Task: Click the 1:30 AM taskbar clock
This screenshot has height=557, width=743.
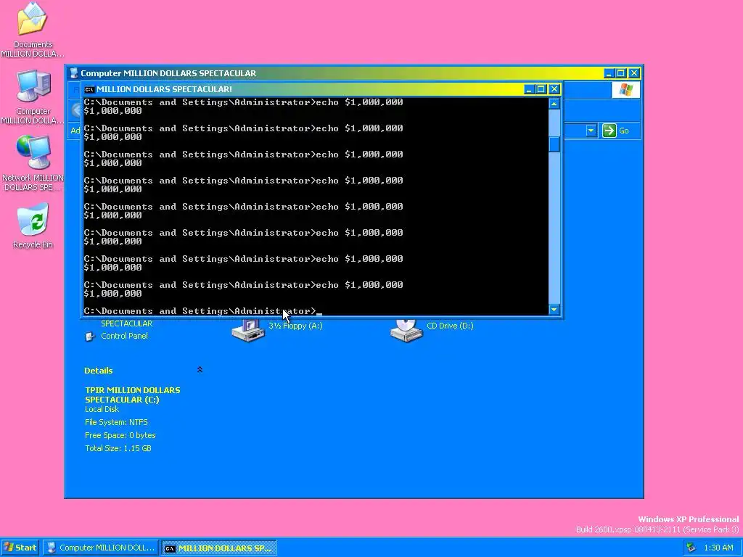Action: click(718, 548)
